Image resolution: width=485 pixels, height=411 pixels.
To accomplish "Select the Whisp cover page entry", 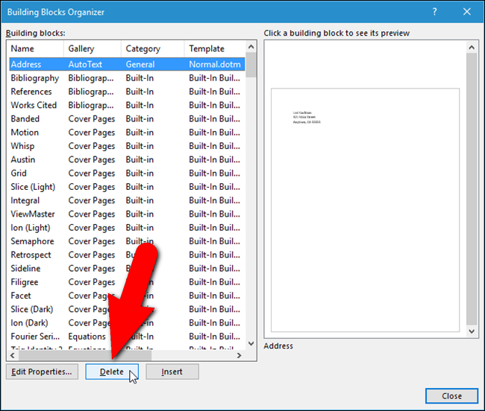I will click(x=127, y=146).
